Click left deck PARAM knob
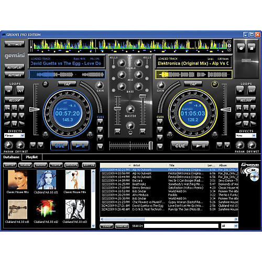 tap(8, 145)
